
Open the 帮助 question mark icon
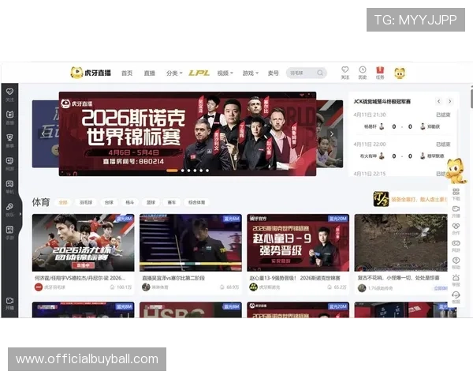[x=456, y=261]
